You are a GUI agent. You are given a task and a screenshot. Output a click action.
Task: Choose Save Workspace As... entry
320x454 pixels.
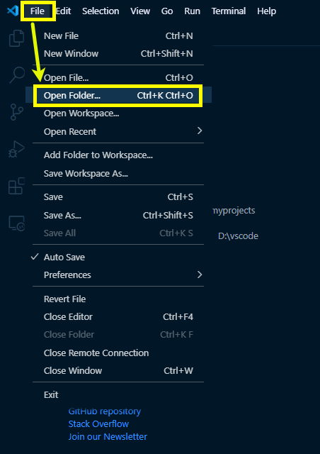tap(118, 173)
